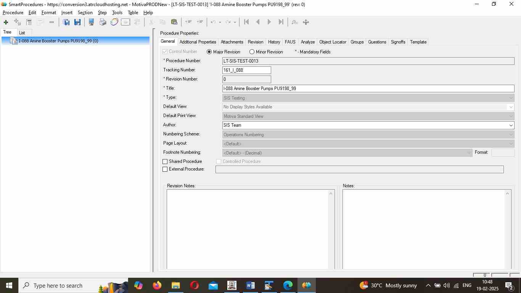521x293 pixels.
Task: Switch to the Signoffs tab
Action: pos(398,42)
